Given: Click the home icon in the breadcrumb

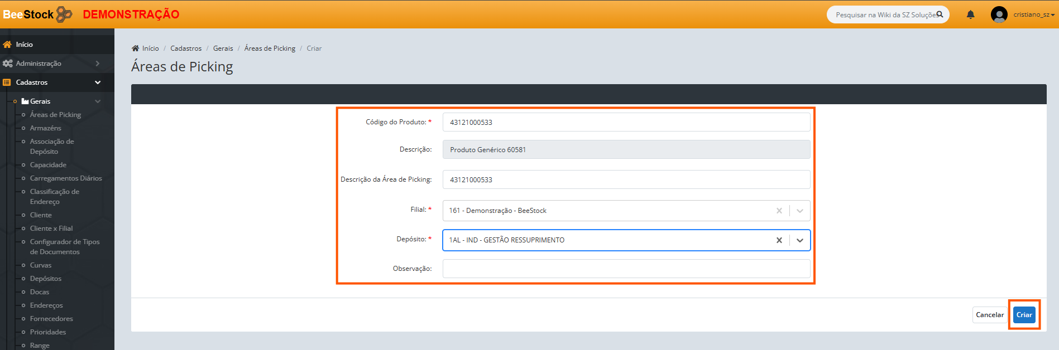Looking at the screenshot, I should 135,48.
